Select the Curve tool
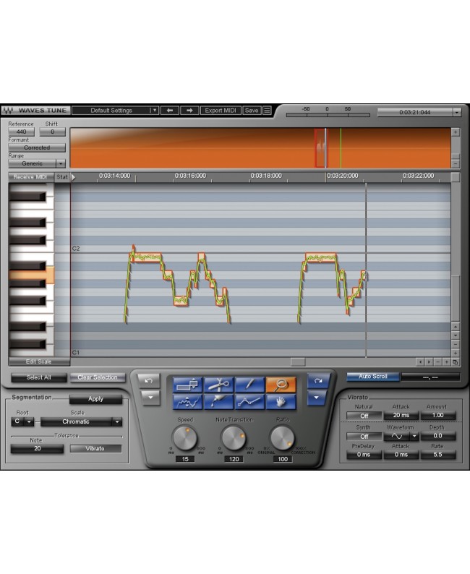470x574 pixels. (x=187, y=402)
